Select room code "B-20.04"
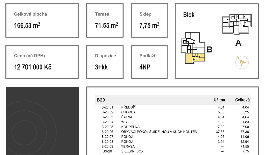Image resolution: width=264 pixels, height=155 pixels. pos(107,122)
